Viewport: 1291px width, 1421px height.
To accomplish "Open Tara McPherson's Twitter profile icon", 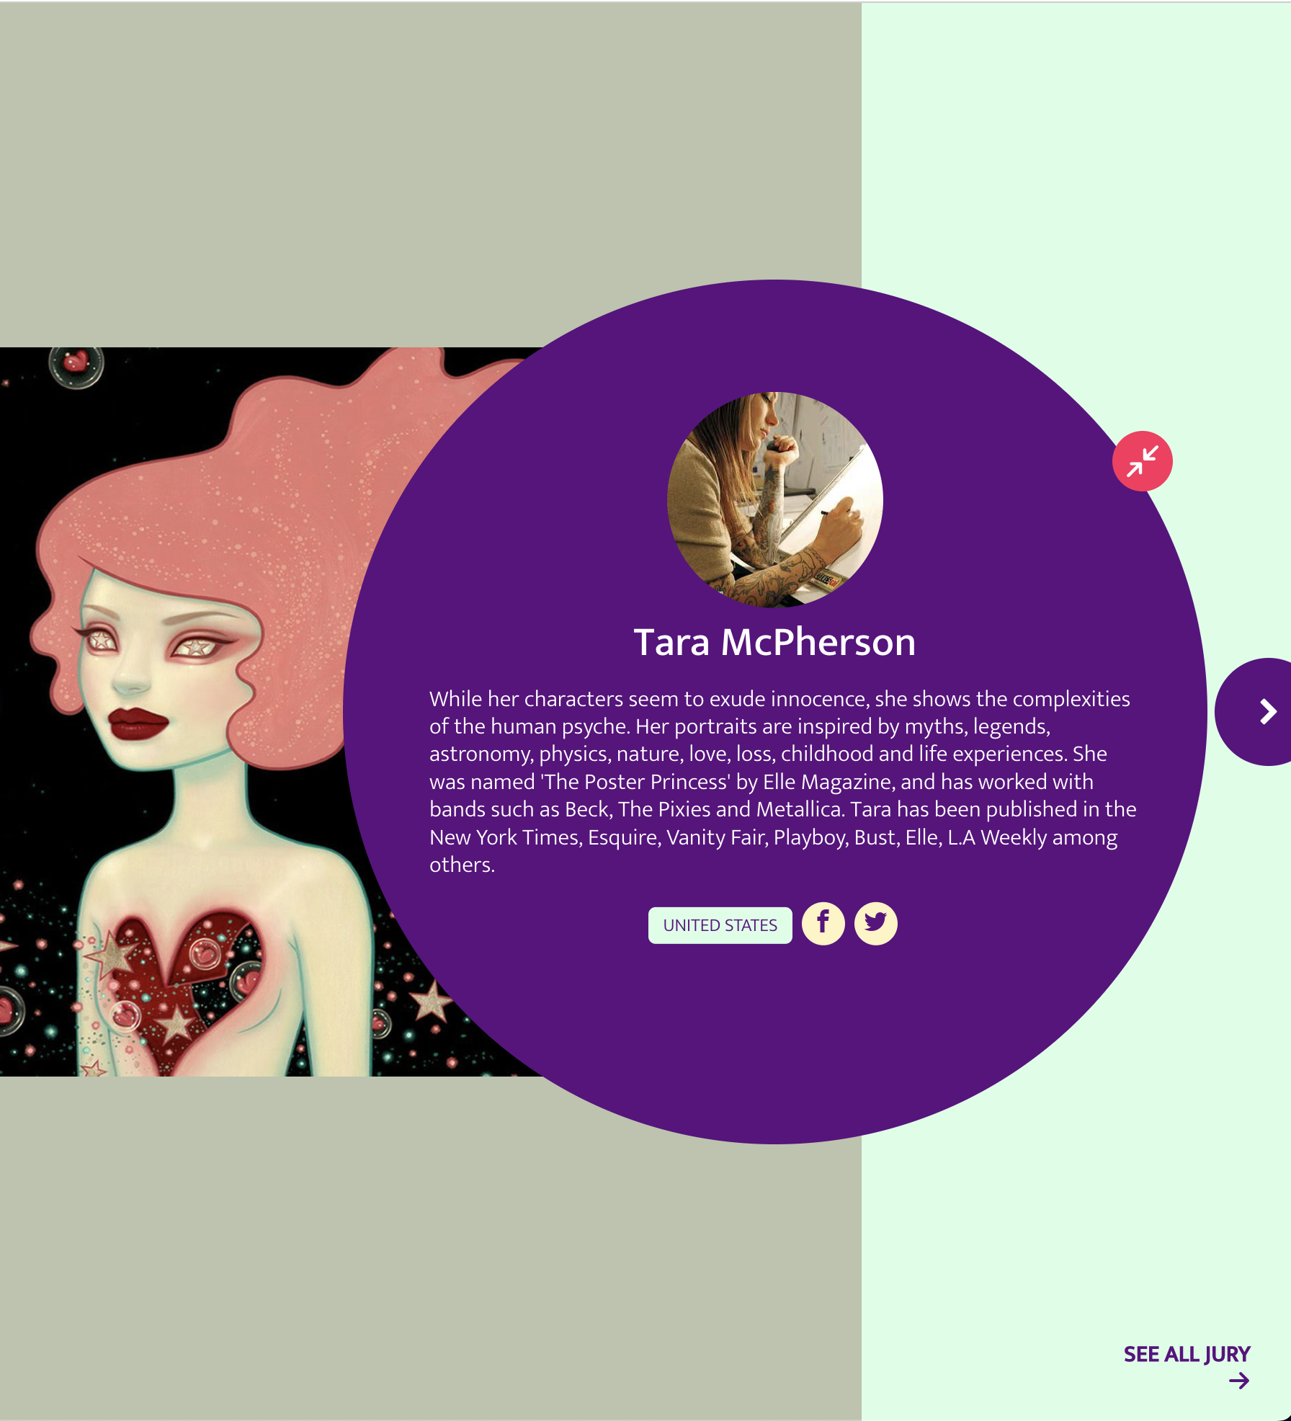I will pyautogui.click(x=875, y=923).
